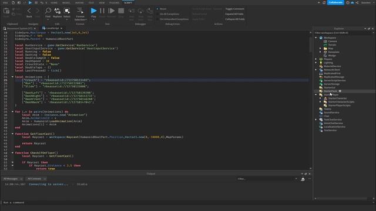
Task: Expand the Map folder in Explorer
Action: point(320,48)
